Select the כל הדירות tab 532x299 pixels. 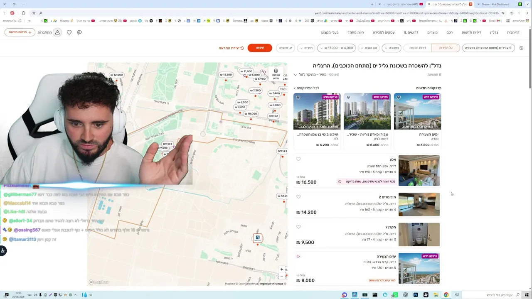(x=446, y=48)
